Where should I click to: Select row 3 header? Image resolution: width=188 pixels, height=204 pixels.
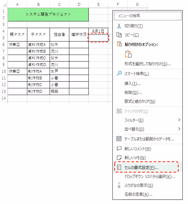coord(4,24)
